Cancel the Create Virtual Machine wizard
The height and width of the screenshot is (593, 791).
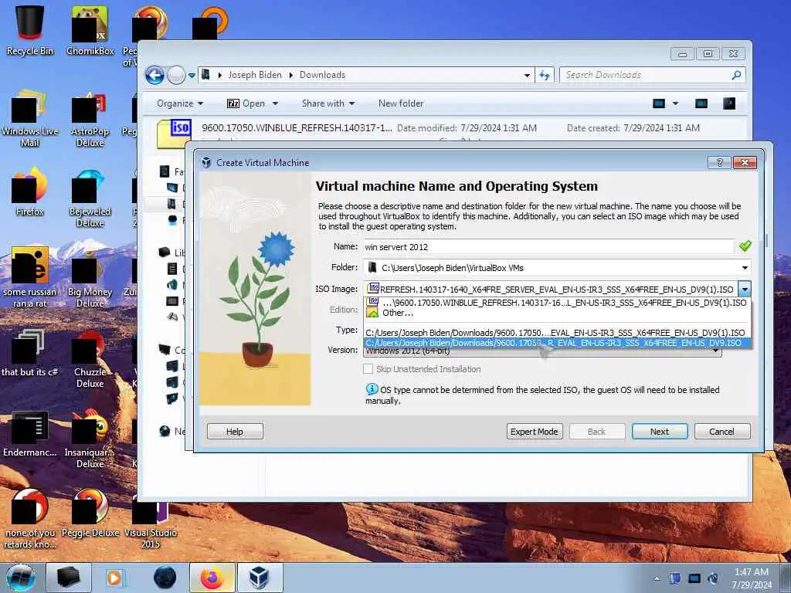(721, 432)
